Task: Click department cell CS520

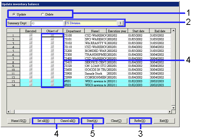Action: 74,66
